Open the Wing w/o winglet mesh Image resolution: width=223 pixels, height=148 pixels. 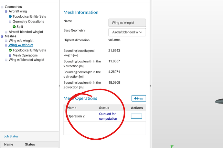[21, 41]
